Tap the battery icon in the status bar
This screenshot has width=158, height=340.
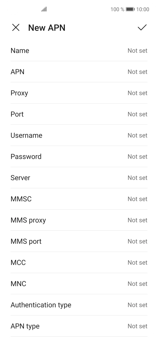[x=130, y=9]
